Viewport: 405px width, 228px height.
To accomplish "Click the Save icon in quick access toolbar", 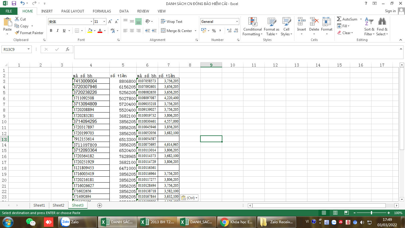I will [x=14, y=4].
